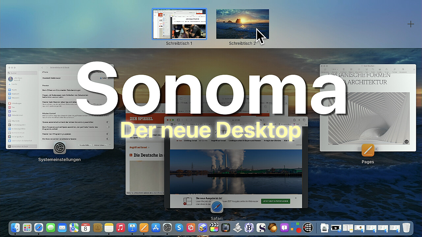Screen dimensions: 422x237
Task: Click the Aktive Ecken… button
Action: pos(100,145)
